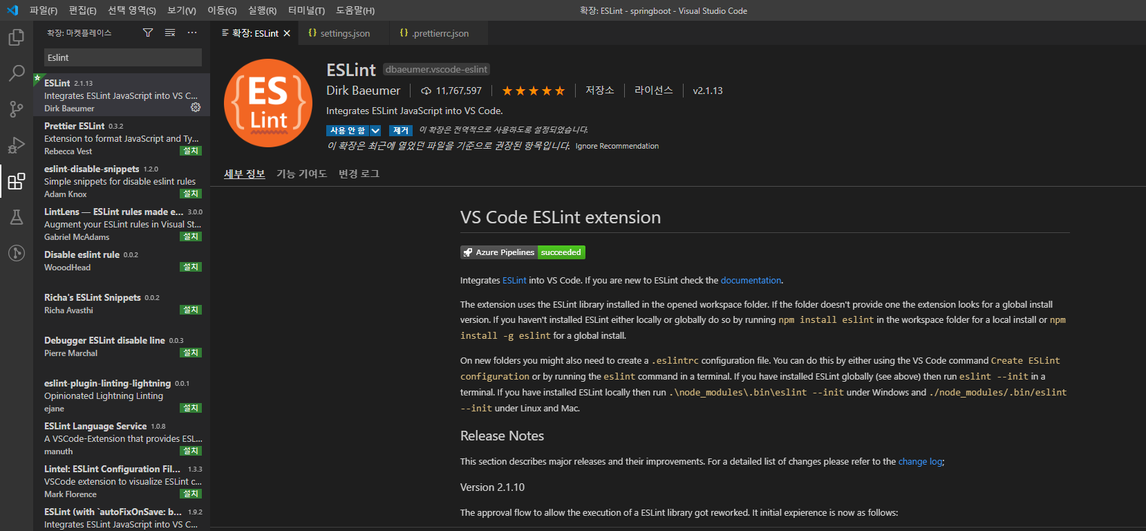Open the 라이선스 license link

point(654,91)
